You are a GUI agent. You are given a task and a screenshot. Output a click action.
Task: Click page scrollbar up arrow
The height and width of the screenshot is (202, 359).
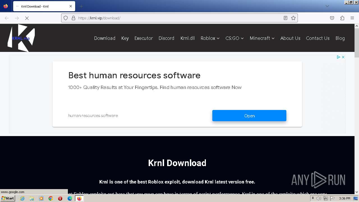357,26
